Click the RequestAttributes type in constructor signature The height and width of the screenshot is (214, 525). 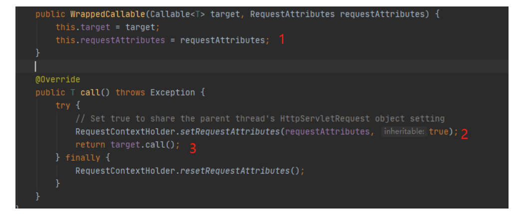292,15
